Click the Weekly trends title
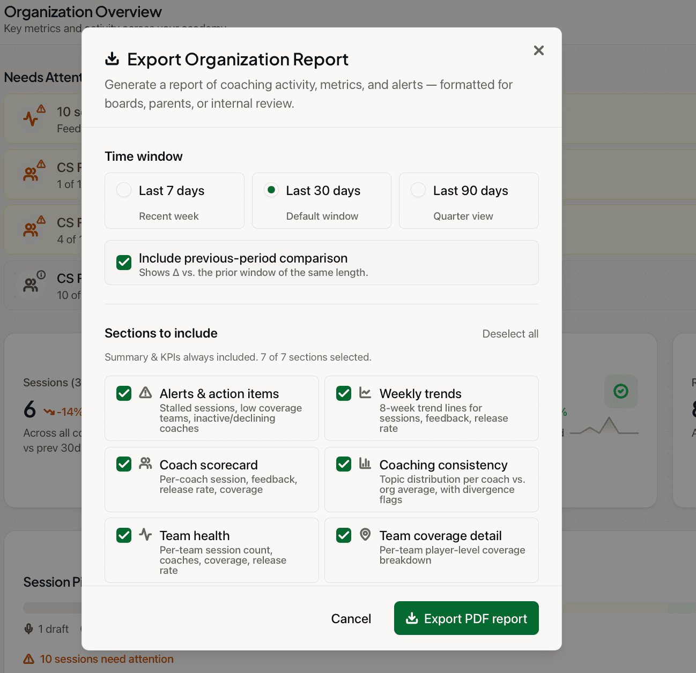 [420, 394]
